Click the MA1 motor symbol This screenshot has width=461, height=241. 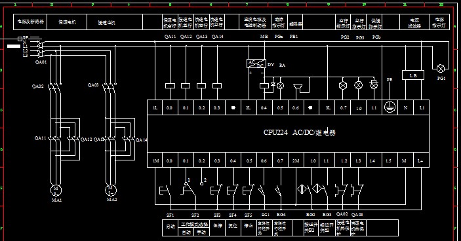coord(56,190)
